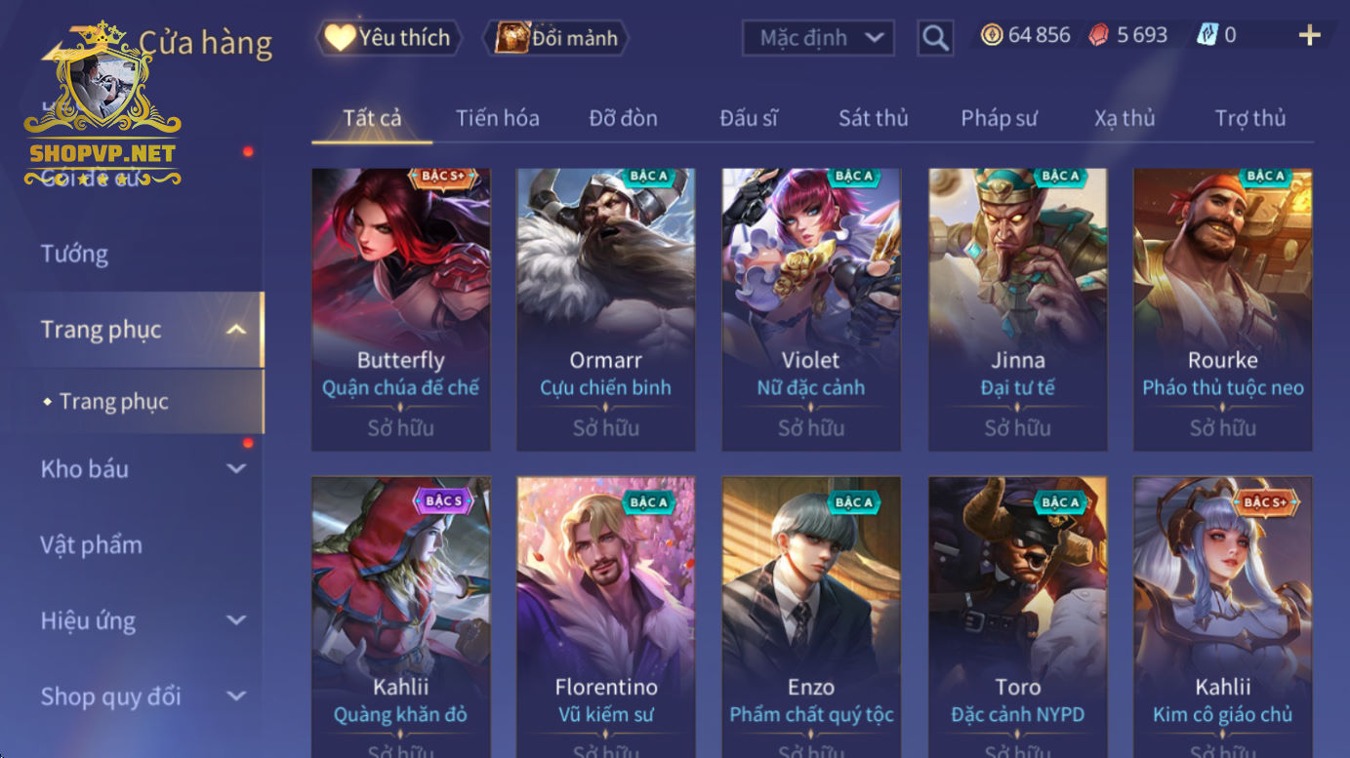
Task: Click the BẬC S+ badge on Butterfly
Action: coord(442,177)
